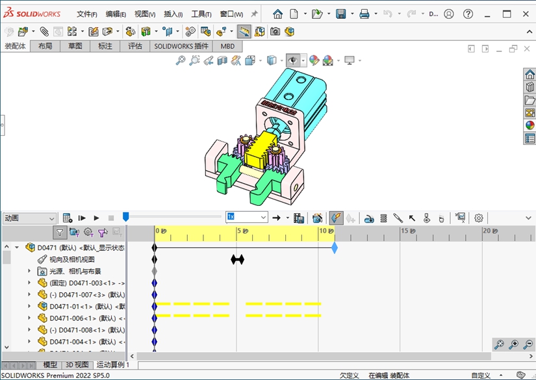
Task: Collapse the motion manager panel chevron
Action: [528, 218]
